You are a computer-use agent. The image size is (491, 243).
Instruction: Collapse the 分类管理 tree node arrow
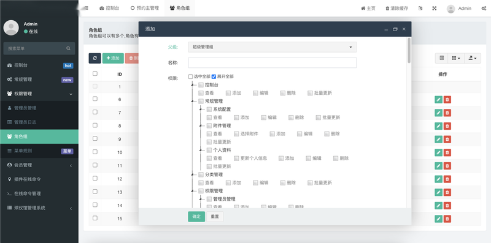coord(192,174)
